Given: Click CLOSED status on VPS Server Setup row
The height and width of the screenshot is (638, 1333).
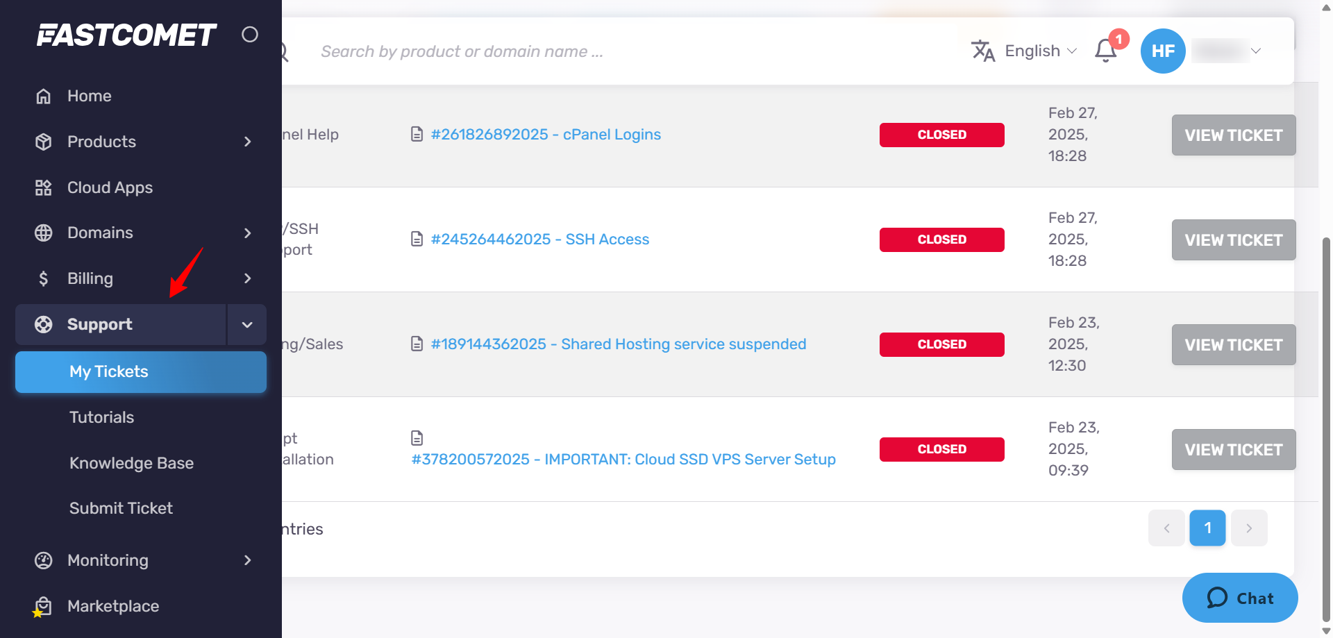Looking at the screenshot, I should (942, 449).
